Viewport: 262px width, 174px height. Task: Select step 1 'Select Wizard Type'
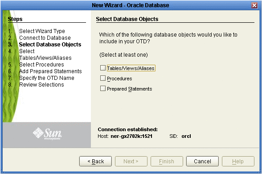pos(42,31)
